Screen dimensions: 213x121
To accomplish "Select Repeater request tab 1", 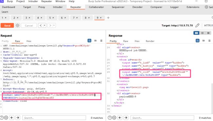I will click(x=2, y=18).
